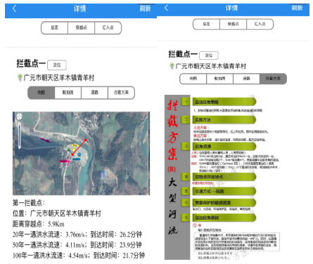Click blue hexagon marker on map
This screenshot has width=313, height=264.
tap(79, 154)
